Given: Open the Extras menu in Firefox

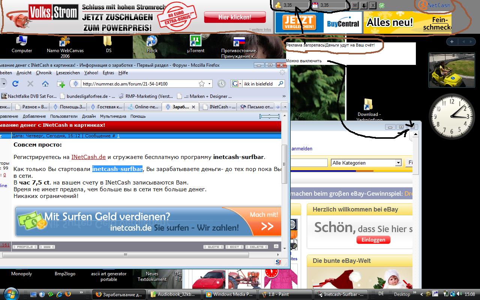Looking at the screenshot, I should (108, 73).
